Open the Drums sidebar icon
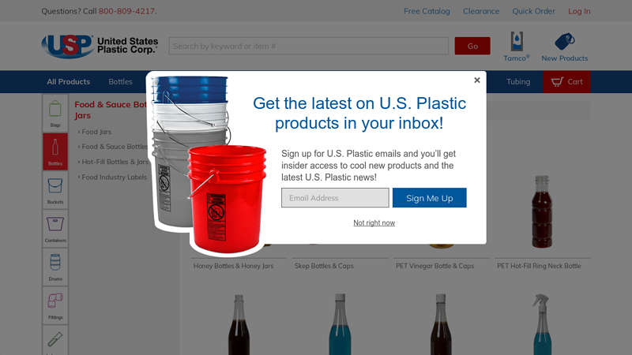 click(55, 267)
